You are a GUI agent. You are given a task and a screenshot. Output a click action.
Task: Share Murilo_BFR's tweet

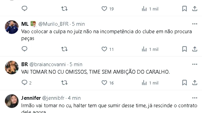195,49
